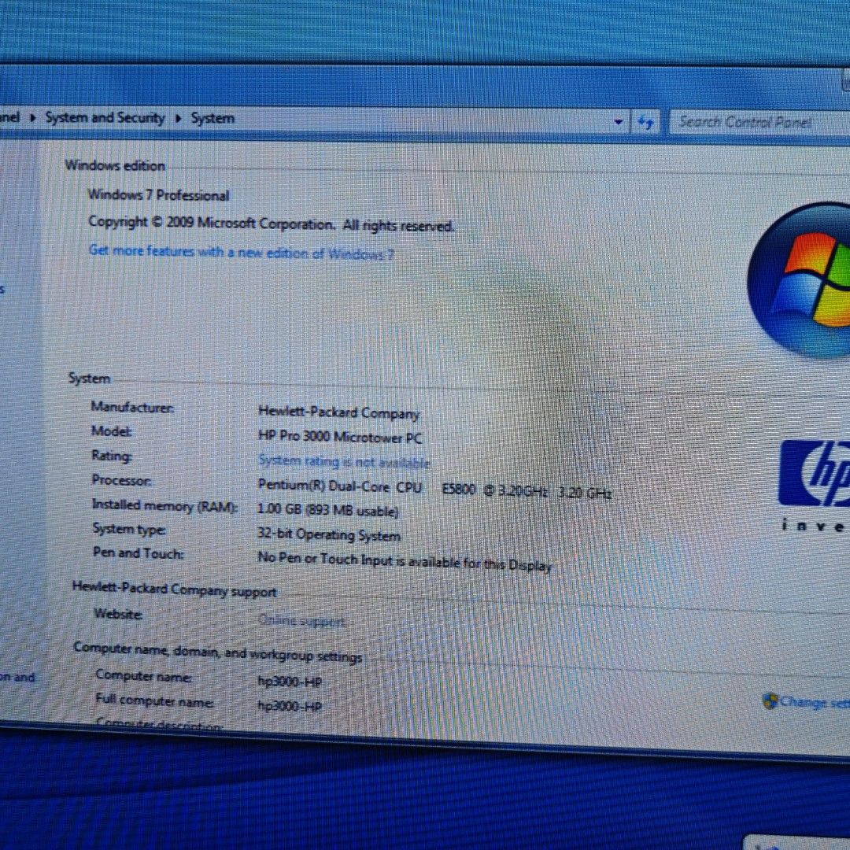
Task: Open Online support website link
Action: 301,620
